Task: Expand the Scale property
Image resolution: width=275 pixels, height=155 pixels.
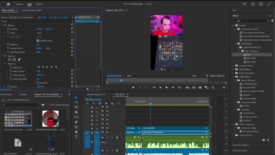Action: (x=4, y=33)
